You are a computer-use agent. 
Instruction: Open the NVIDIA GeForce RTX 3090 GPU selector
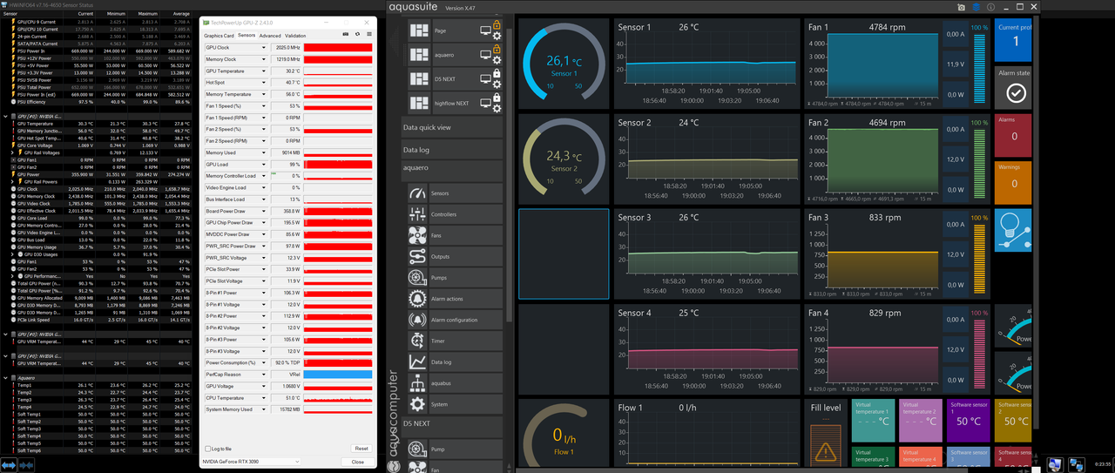point(252,462)
